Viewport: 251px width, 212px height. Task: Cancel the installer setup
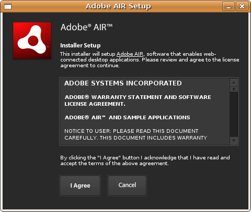[x=127, y=185]
